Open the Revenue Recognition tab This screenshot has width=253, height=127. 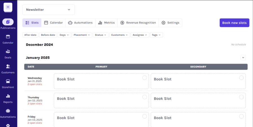point(138,23)
